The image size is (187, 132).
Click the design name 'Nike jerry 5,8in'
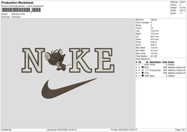pos(18,14)
